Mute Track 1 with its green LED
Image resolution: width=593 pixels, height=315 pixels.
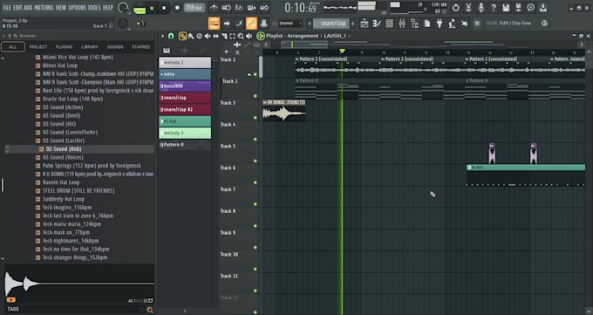point(256,74)
